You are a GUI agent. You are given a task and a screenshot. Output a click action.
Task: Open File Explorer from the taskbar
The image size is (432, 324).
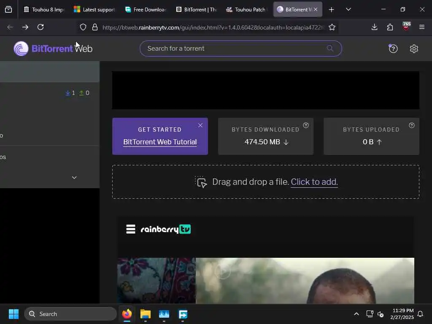click(x=146, y=314)
